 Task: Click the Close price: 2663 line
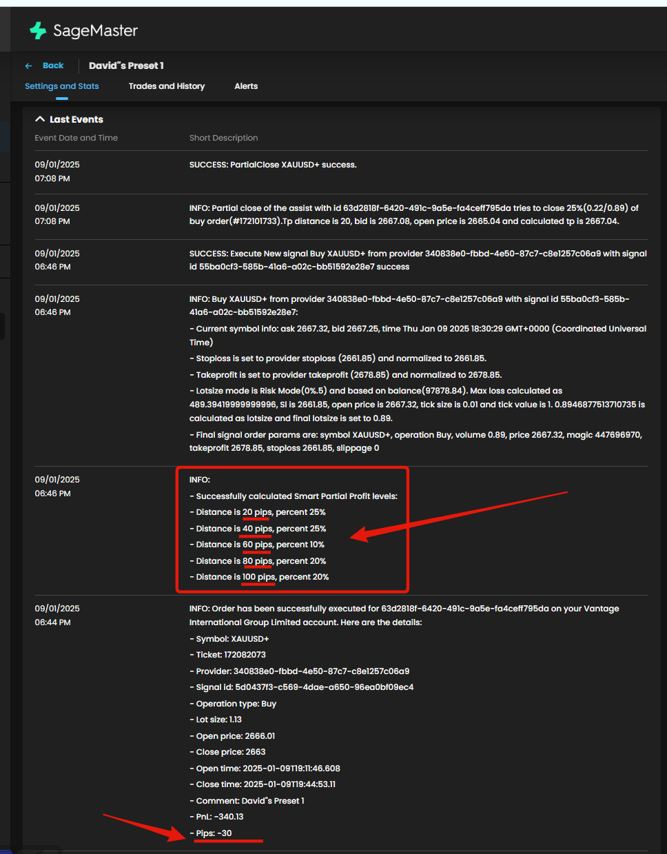pos(227,752)
